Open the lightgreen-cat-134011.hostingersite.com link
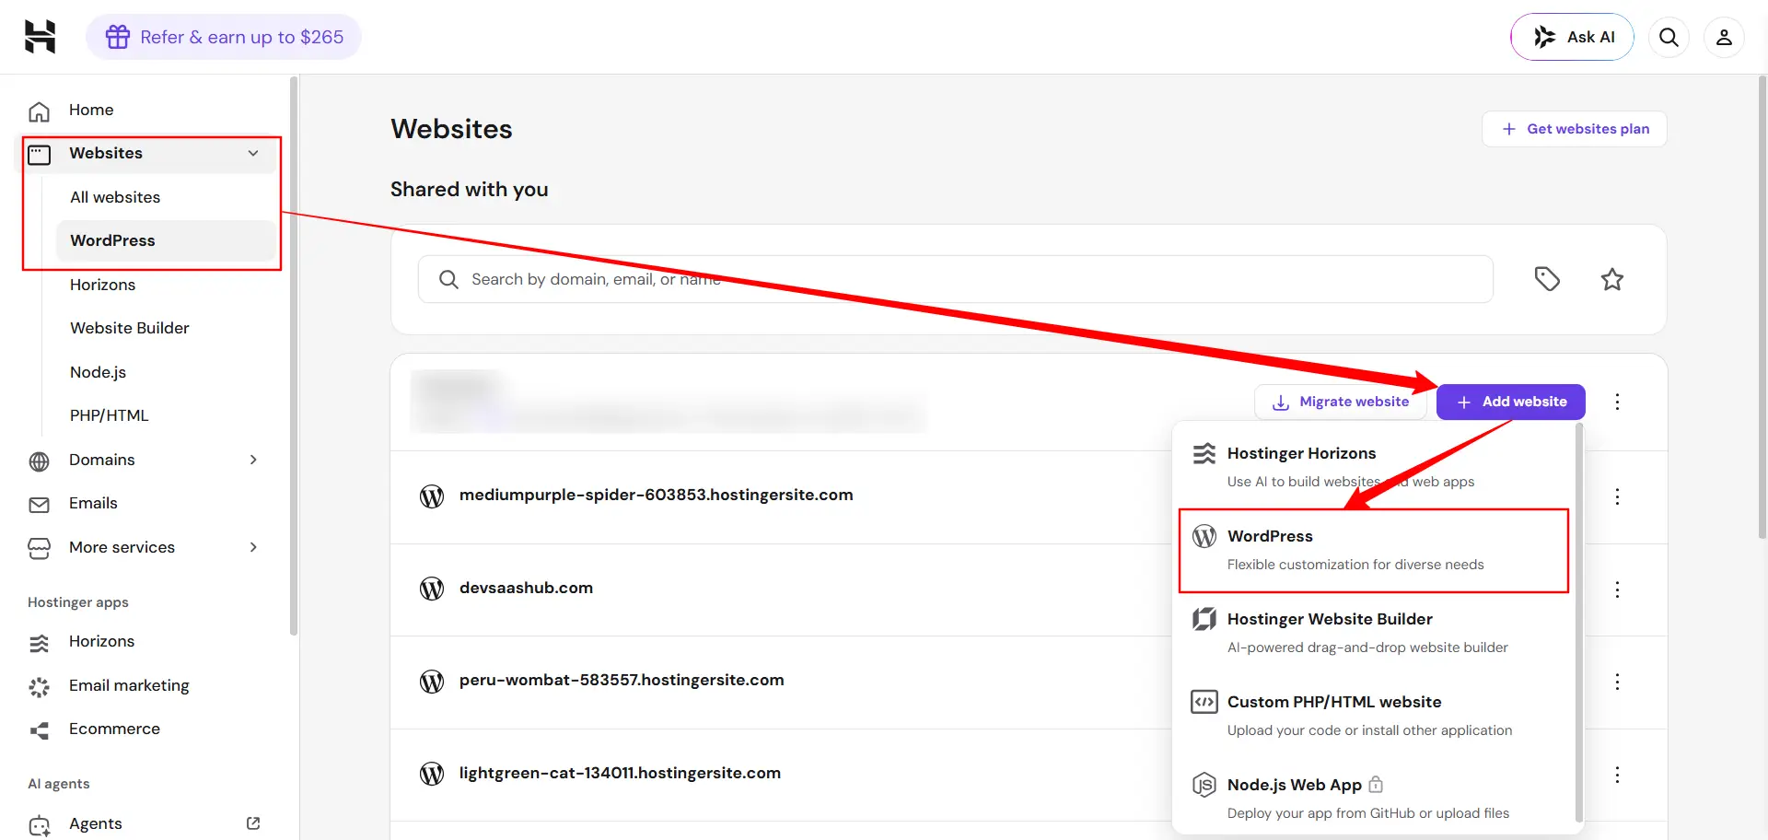Image resolution: width=1768 pixels, height=840 pixels. pyautogui.click(x=620, y=773)
